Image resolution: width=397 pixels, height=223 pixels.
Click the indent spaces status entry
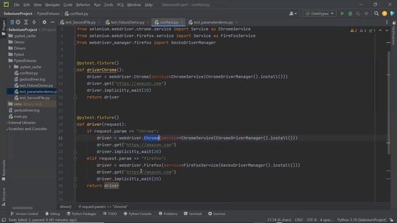(326, 220)
